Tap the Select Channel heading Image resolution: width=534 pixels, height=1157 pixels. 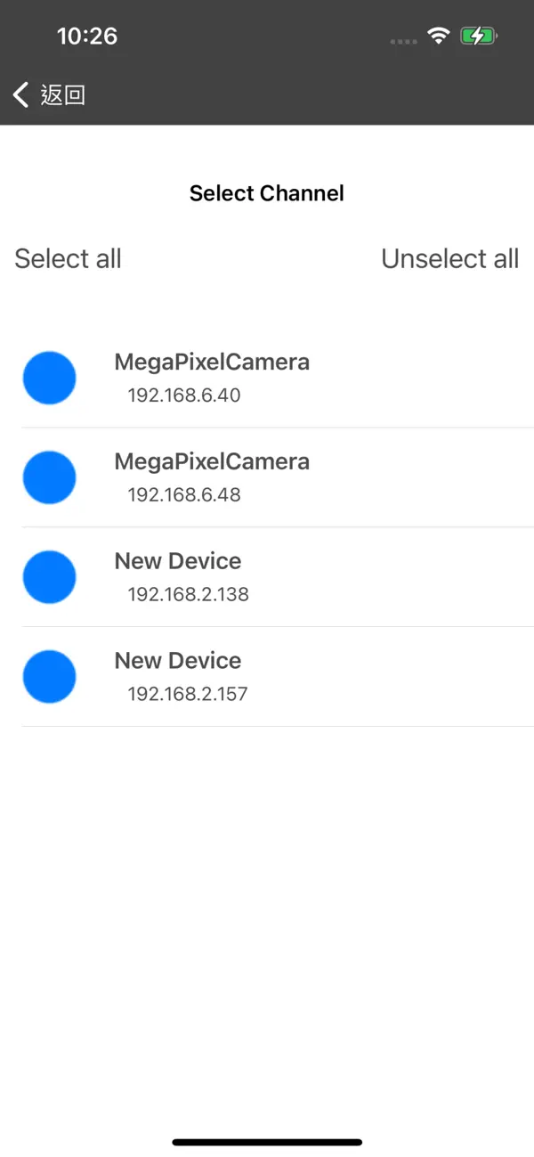coord(266,193)
